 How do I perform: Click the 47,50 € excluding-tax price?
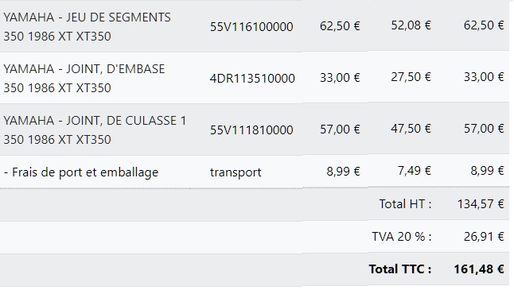411,129
